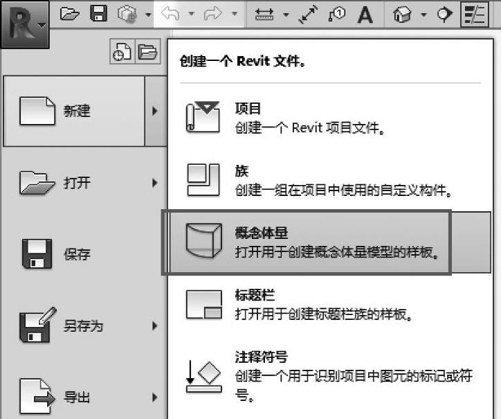Choose 注释符号 annotation symbol option

pos(330,376)
